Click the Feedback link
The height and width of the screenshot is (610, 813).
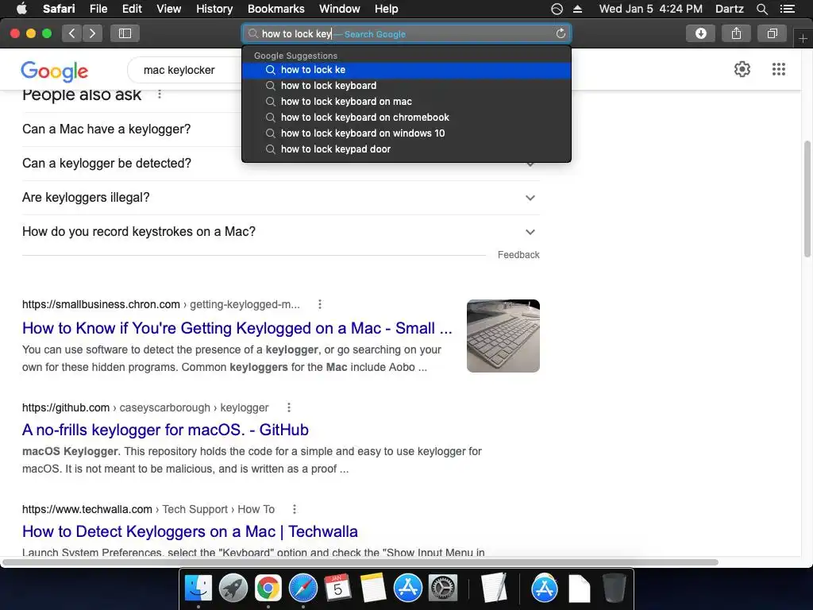pos(518,255)
